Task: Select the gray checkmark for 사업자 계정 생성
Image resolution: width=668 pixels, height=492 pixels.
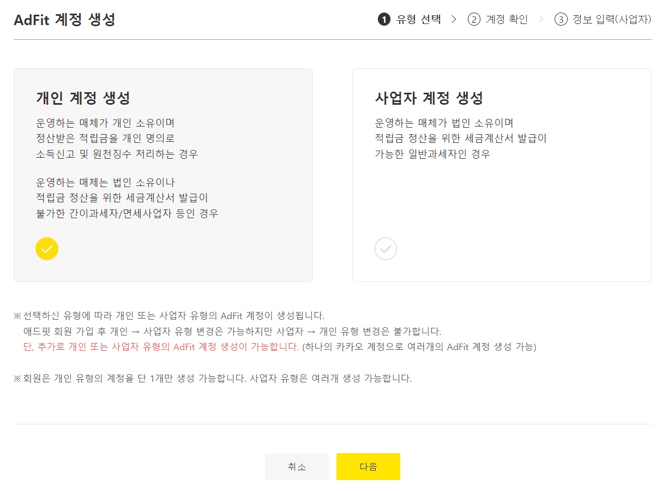Action: 386,249
